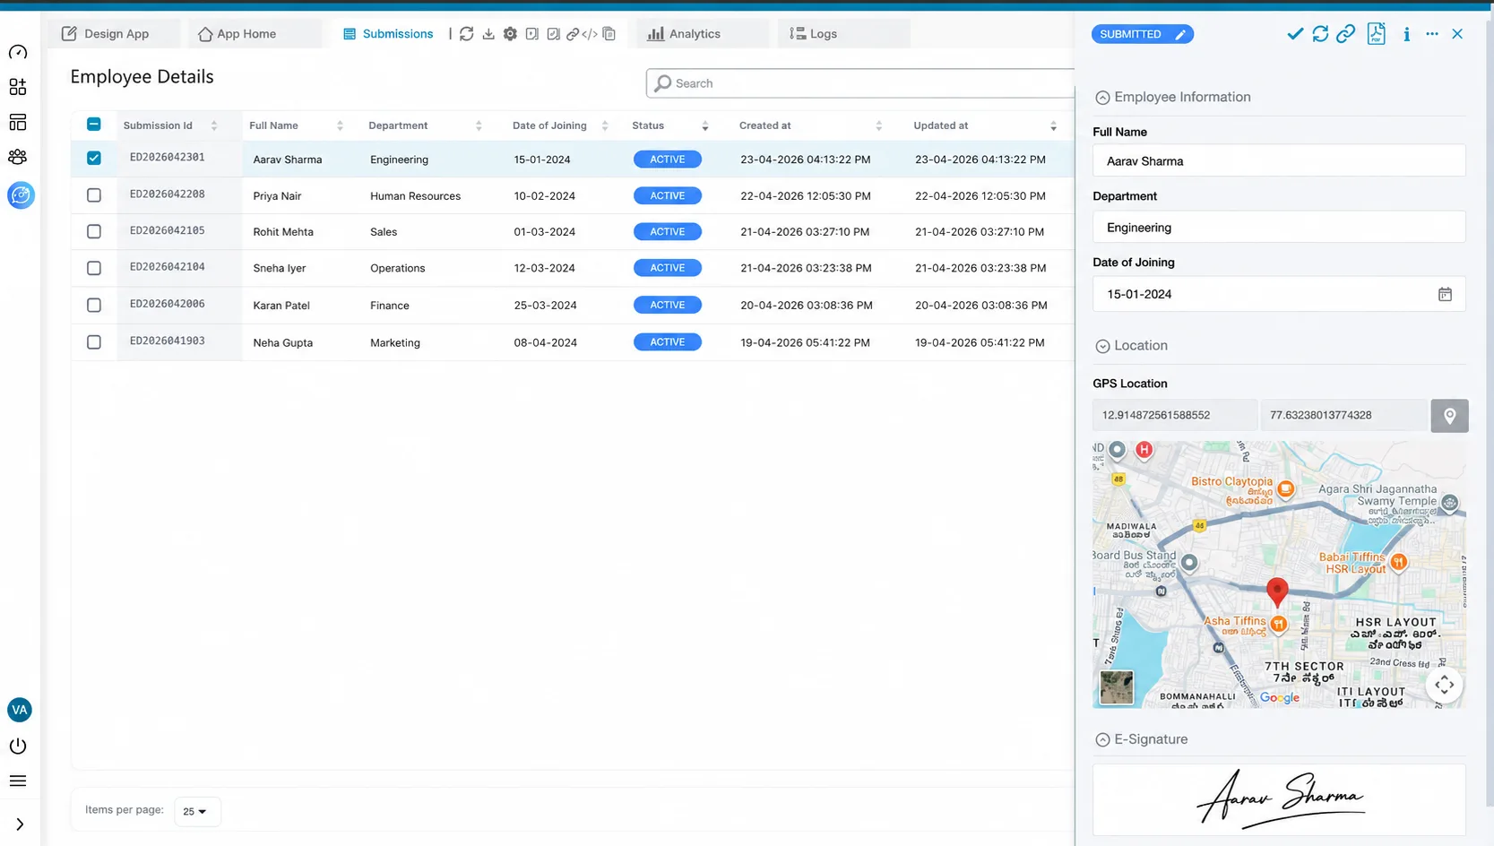Toggle the select-all checkbox in the table header

point(94,125)
